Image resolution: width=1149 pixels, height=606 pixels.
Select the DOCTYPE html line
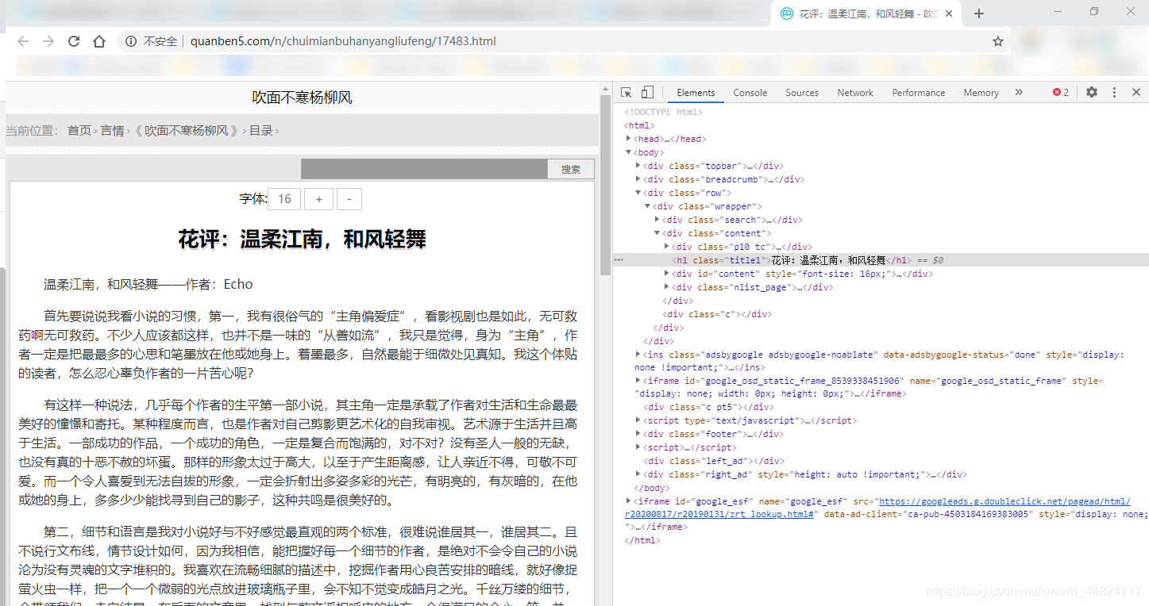(663, 112)
